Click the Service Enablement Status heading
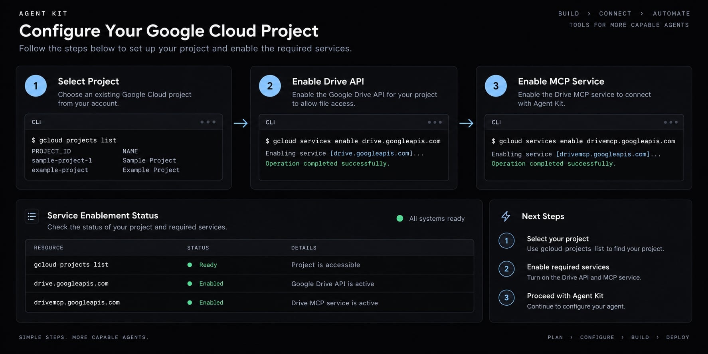 (x=103, y=216)
